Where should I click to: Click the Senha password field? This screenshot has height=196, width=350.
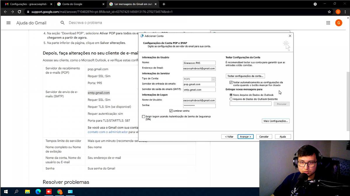pyautogui.click(x=199, y=106)
